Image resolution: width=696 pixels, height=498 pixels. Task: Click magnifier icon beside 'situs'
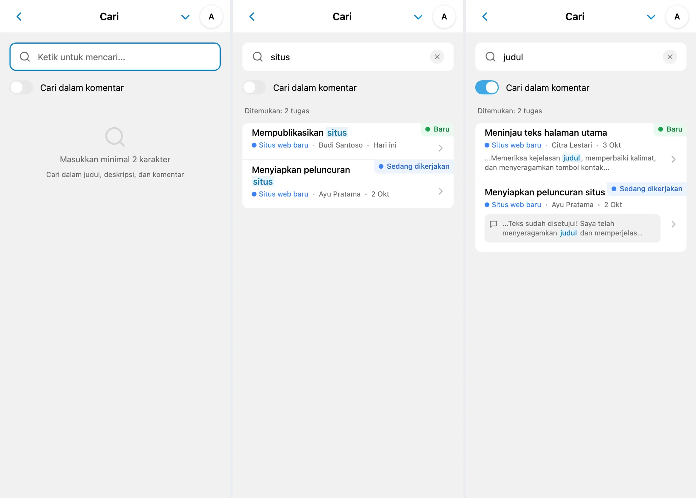tap(258, 57)
